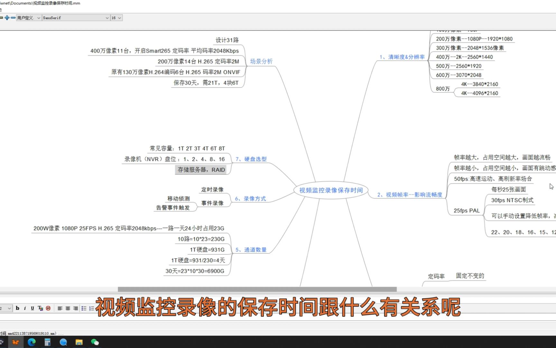Select the highlighted 存储服务器，RAID node
556x348 pixels.
pos(201,169)
